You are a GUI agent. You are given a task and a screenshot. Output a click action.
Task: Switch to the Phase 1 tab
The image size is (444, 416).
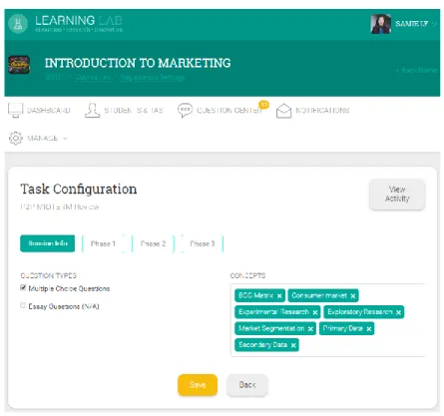(103, 244)
